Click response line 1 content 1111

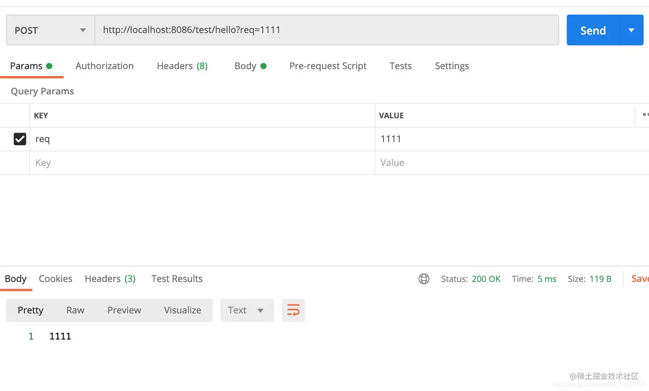click(x=60, y=336)
